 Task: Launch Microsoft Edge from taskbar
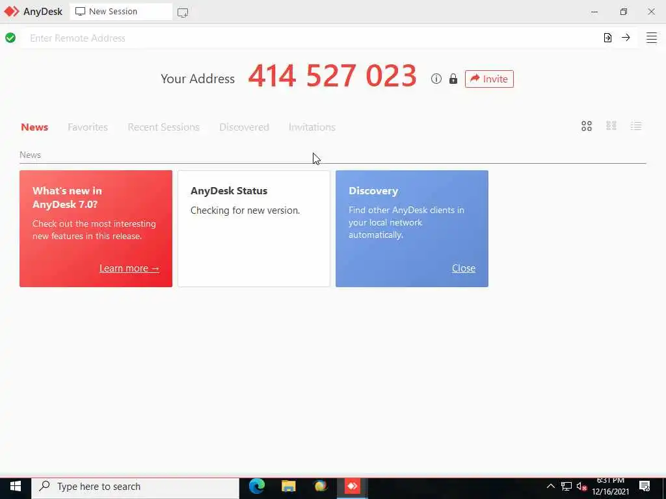pos(256,486)
